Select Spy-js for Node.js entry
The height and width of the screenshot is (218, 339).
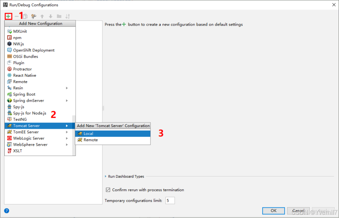coord(39,113)
